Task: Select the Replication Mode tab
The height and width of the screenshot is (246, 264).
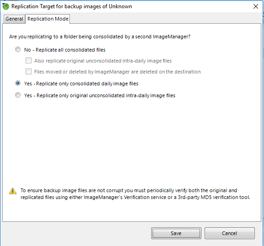Action: point(48,19)
